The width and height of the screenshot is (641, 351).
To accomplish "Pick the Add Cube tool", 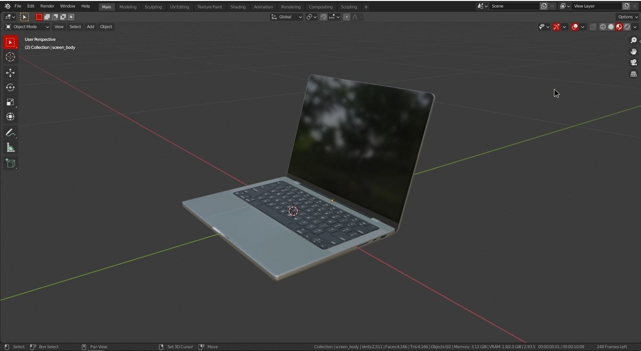I will click(10, 164).
